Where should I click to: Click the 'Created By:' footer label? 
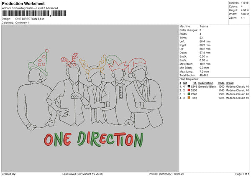click(x=9, y=174)
